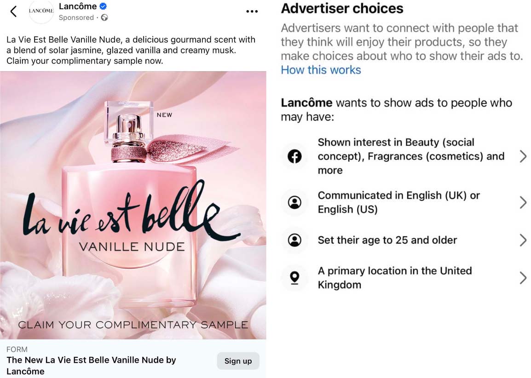Viewport: 531px width, 378px height.
Task: Click the perfume bottle ad image
Action: 133,205
